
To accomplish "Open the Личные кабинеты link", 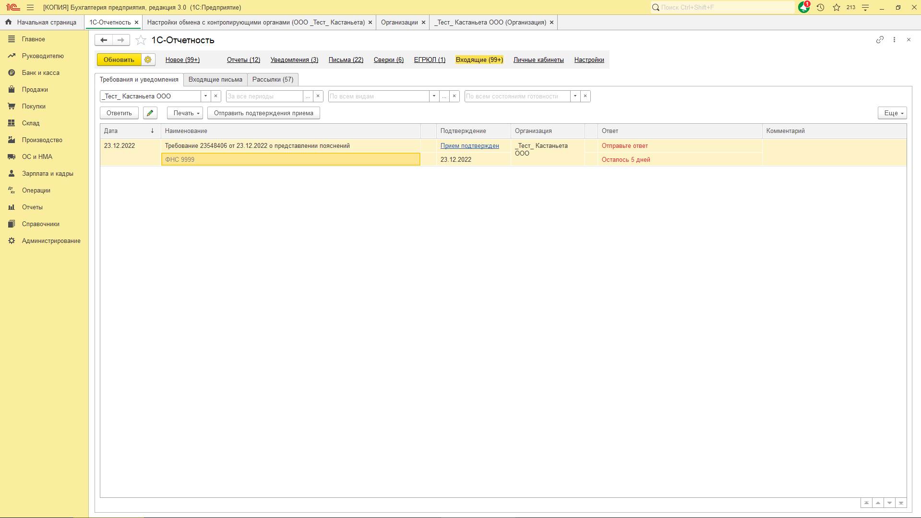I will [x=538, y=60].
